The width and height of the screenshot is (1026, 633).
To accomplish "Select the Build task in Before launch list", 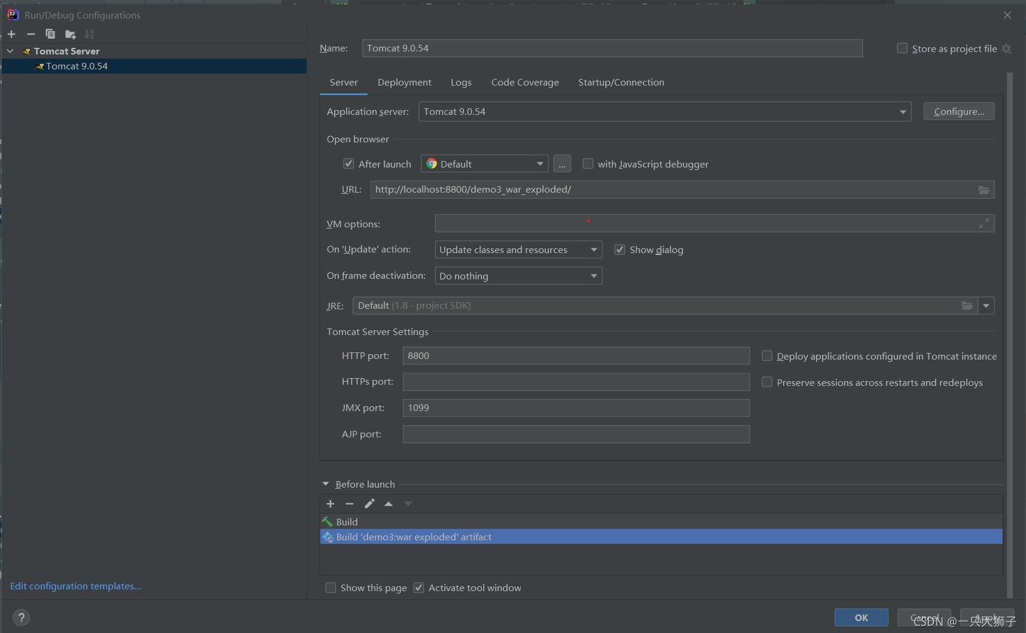I will [x=661, y=522].
